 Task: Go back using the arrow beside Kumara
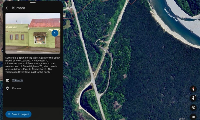point(7,8)
